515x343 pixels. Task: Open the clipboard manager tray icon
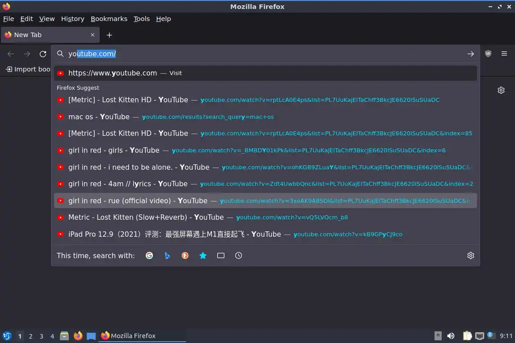(467, 336)
